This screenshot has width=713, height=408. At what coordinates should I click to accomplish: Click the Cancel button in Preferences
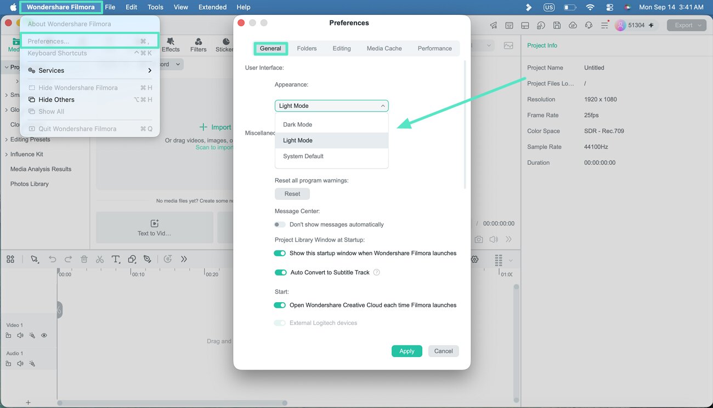(x=443, y=351)
